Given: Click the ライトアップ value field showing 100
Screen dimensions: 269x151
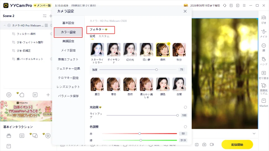Looking at the screenshot, I should 184,115.
